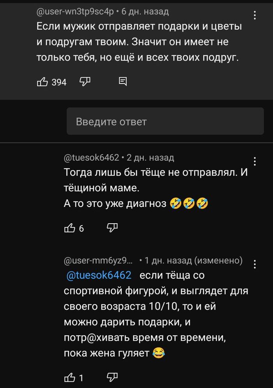The width and height of the screenshot is (273, 388).
Task: Open the options menu for @user-mm6yz9's comment
Action: pos(255,264)
